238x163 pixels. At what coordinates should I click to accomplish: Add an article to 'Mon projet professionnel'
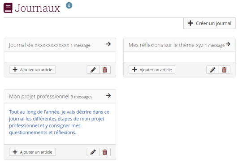(x=32, y=152)
